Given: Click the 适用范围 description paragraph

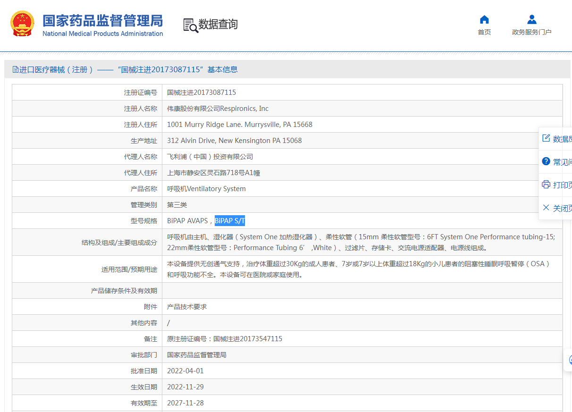Looking at the screenshot, I should (359, 269).
